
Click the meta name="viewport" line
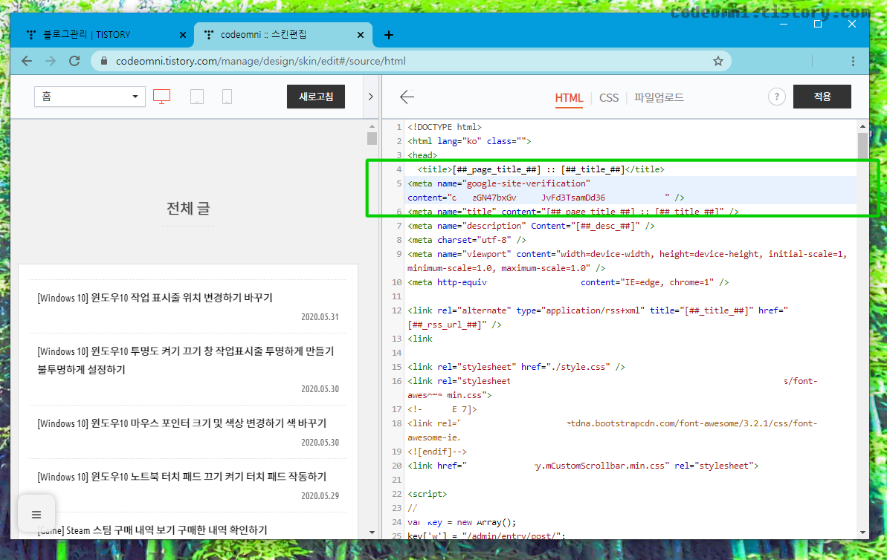(627, 261)
